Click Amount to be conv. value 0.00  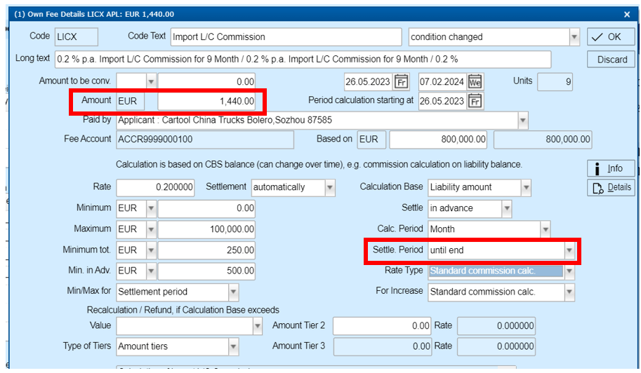click(206, 81)
